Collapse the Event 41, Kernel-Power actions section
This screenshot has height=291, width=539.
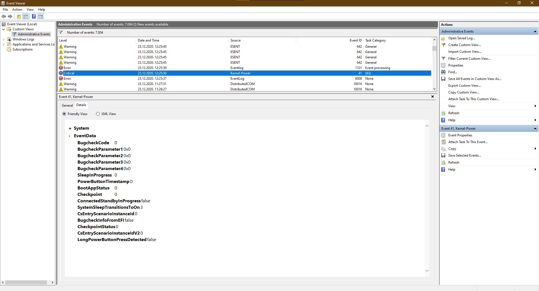pos(535,129)
